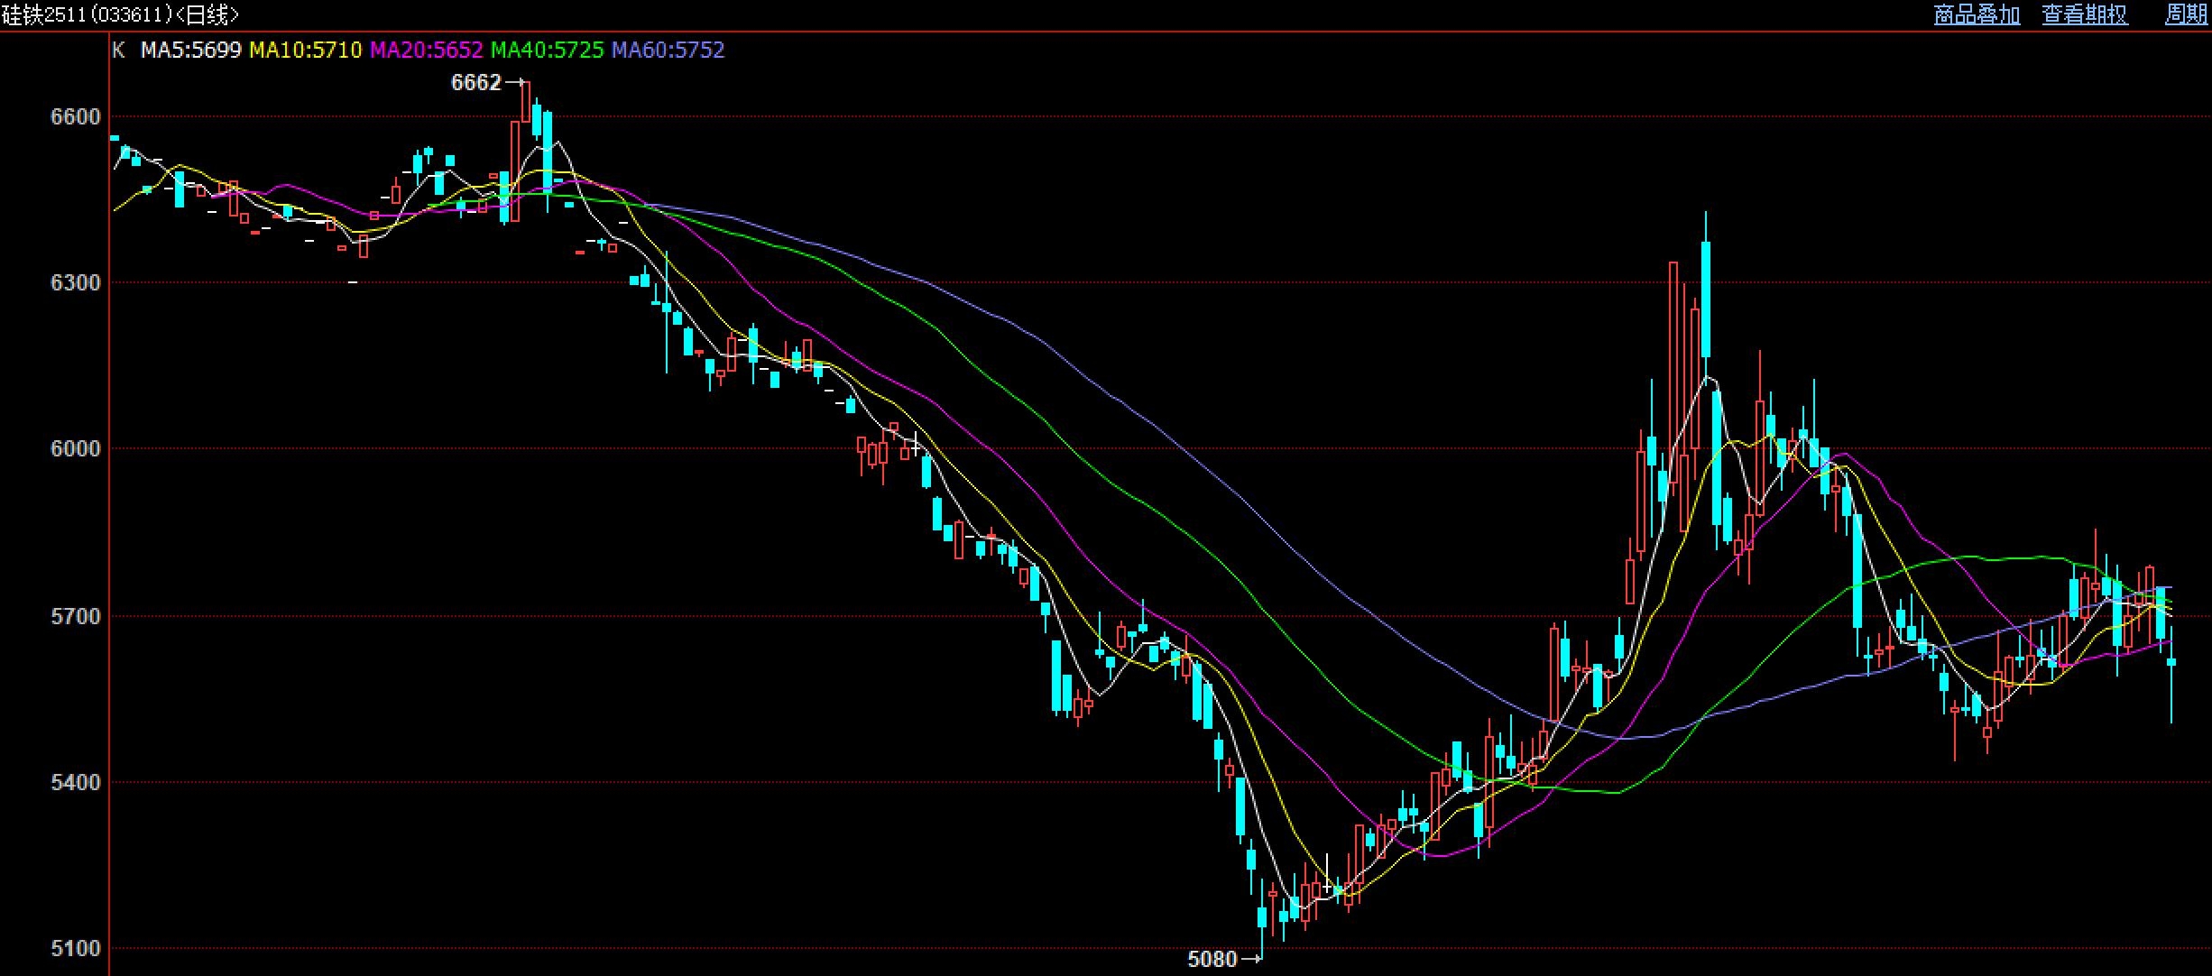The image size is (2212, 976).
Task: Open the 查看期权 link
Action: tap(2085, 14)
